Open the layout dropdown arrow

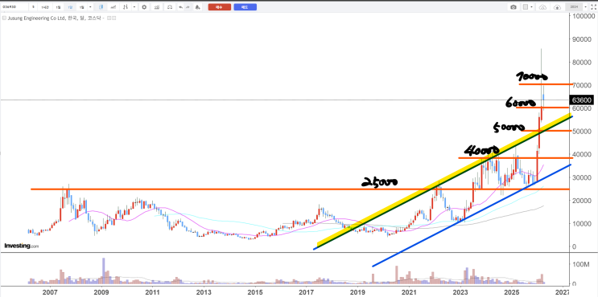point(531,7)
